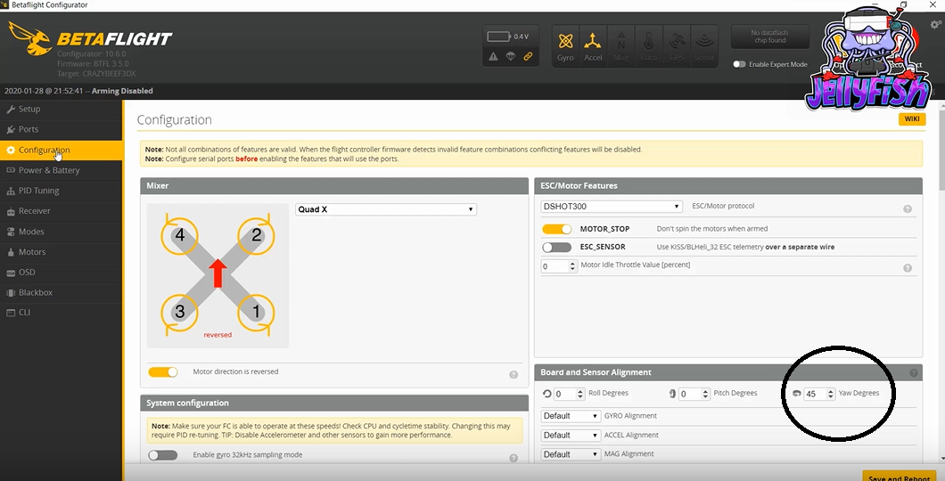Click the Sonar sensor status icon
945x481 pixels.
704,45
